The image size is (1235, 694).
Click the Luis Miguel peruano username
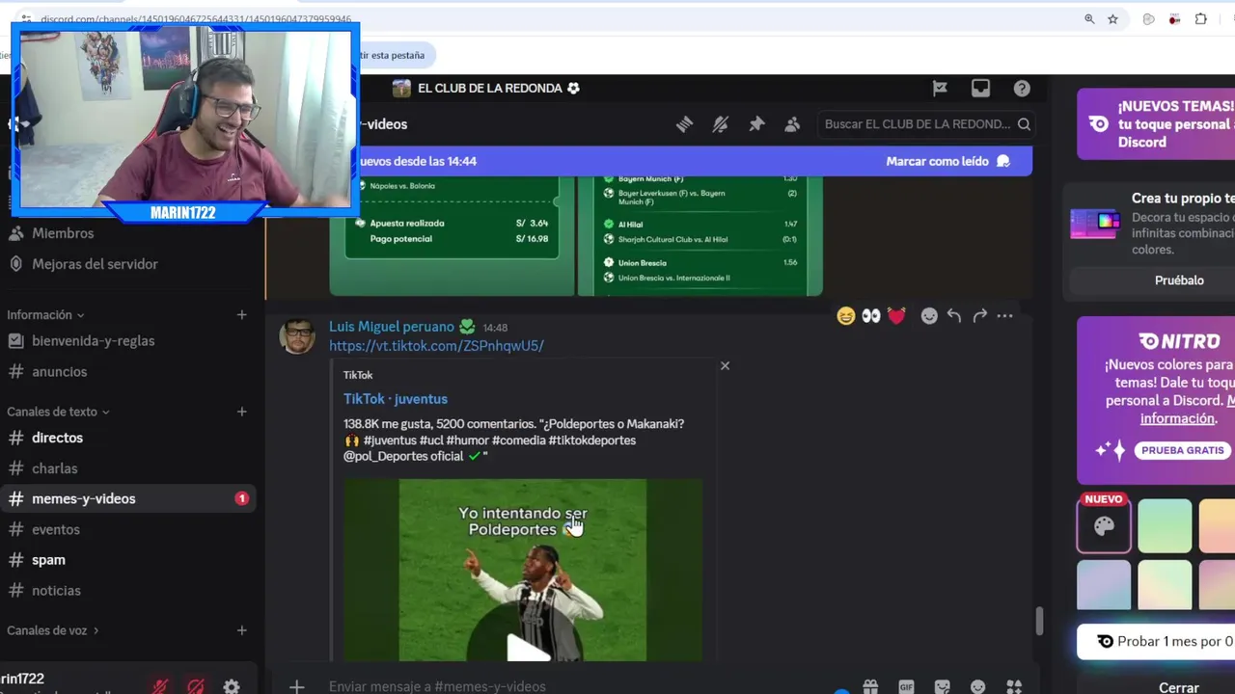[391, 327]
